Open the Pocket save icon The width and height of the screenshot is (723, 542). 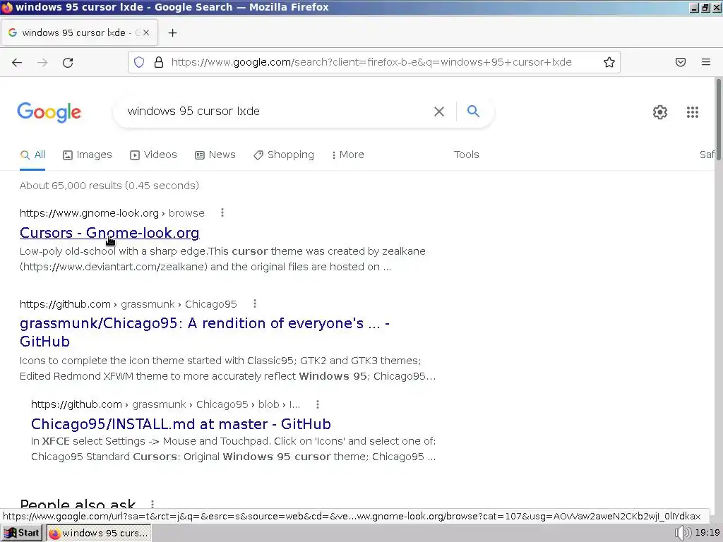681,62
